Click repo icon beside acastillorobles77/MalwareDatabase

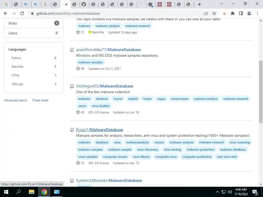[72, 50]
